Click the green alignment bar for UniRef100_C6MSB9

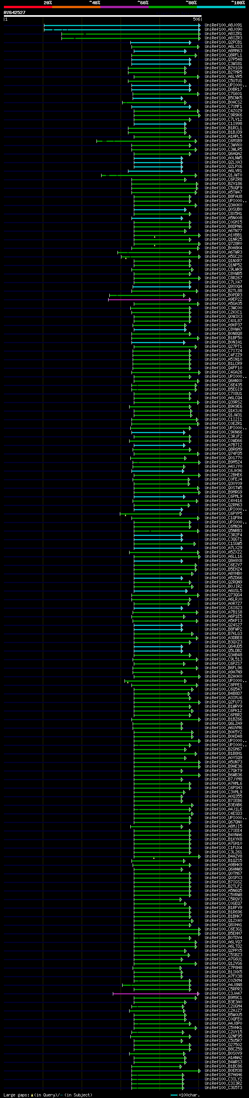147,141
